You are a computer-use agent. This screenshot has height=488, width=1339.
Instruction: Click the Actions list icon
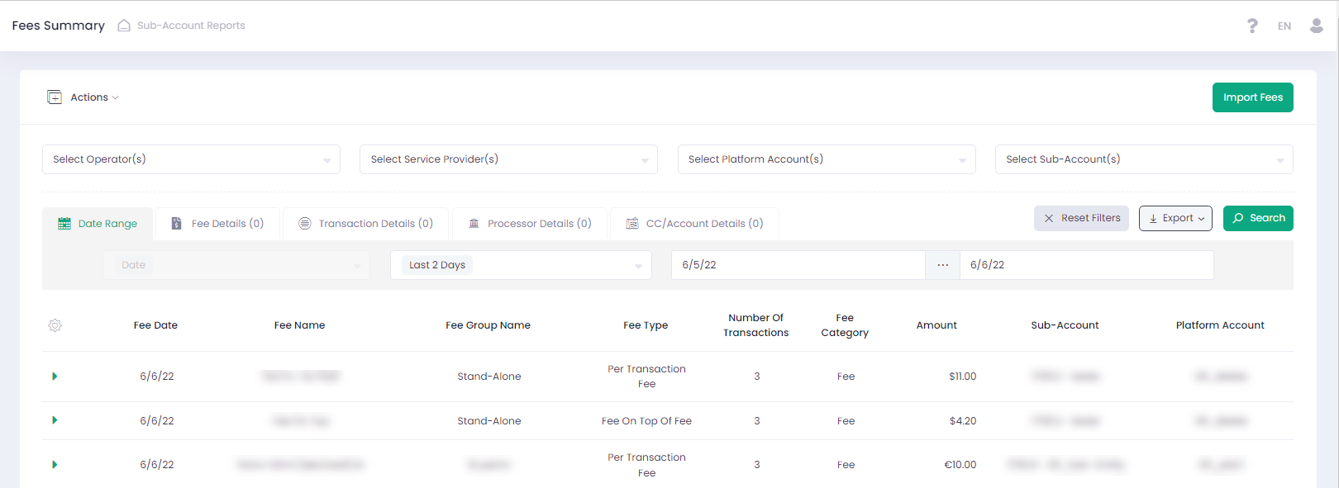[55, 97]
